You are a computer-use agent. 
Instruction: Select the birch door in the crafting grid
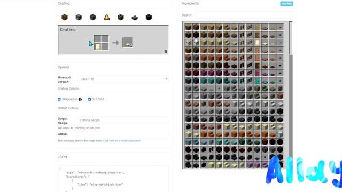[x=97, y=46]
